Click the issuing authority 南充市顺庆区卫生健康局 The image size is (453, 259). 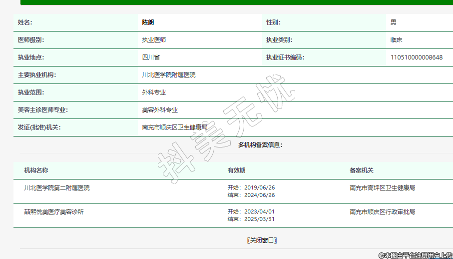point(174,127)
